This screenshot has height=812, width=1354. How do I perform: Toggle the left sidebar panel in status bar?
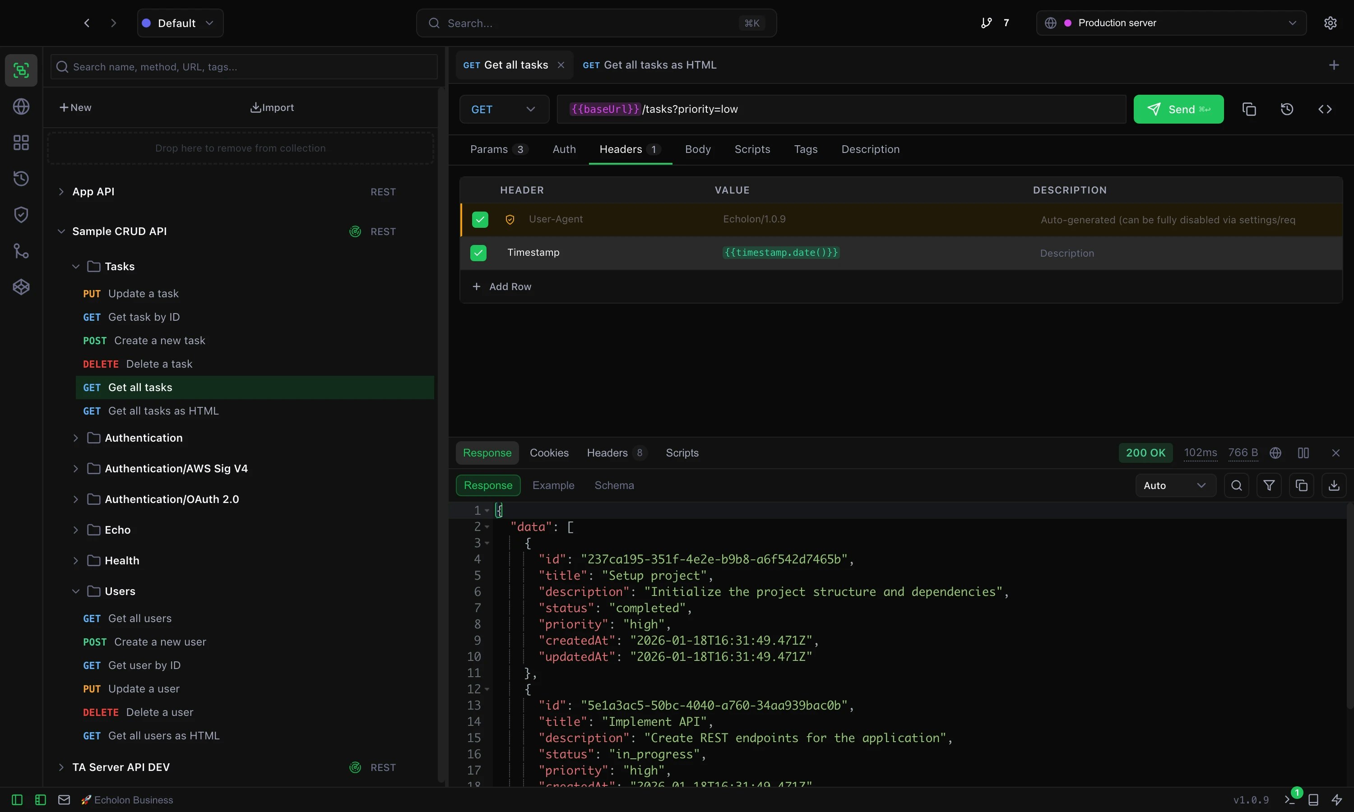coord(16,799)
